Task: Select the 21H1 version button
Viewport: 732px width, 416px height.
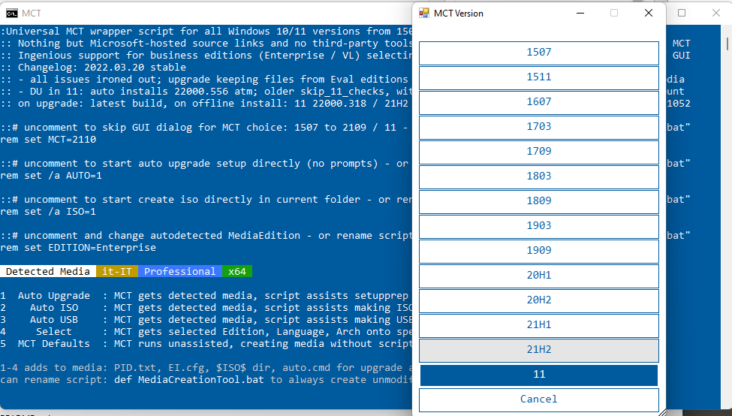Action: coord(539,325)
